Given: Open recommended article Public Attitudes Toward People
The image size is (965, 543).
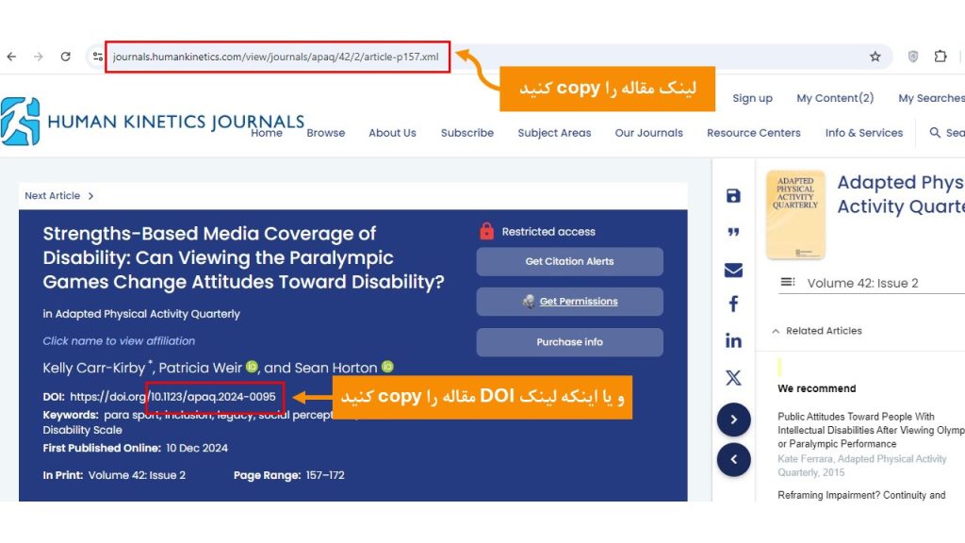Looking at the screenshot, I should pyautogui.click(x=871, y=430).
